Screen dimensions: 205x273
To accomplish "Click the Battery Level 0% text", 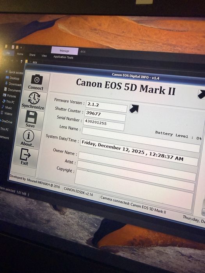I will (x=178, y=135).
